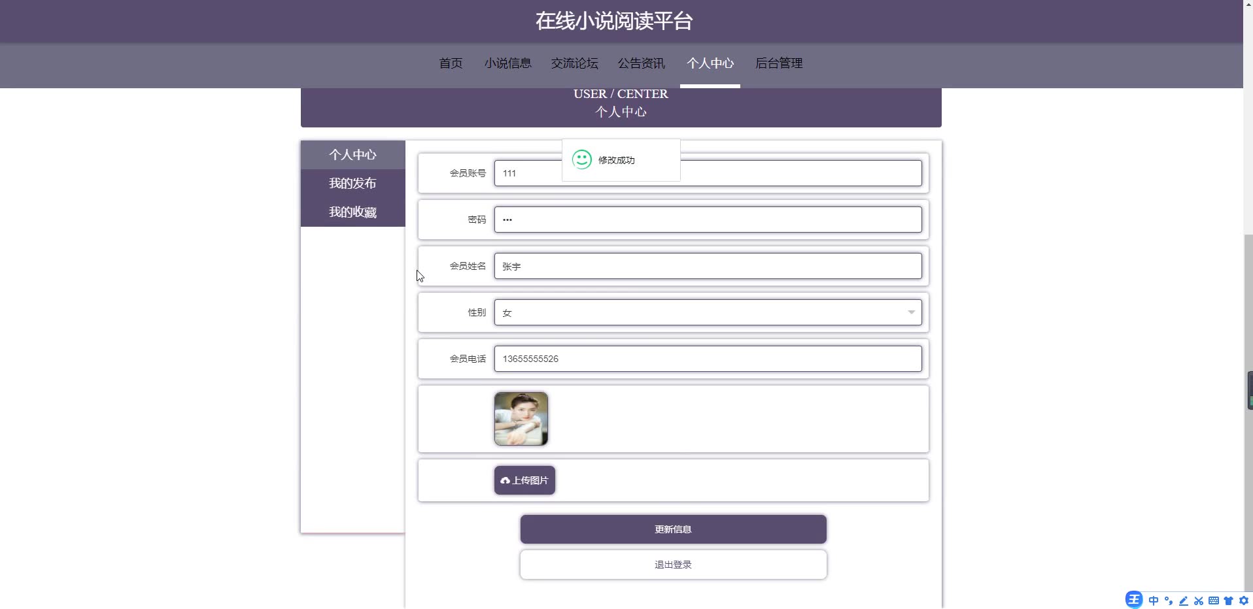Open the skin shirt icon
This screenshot has width=1253, height=609.
click(x=1229, y=601)
